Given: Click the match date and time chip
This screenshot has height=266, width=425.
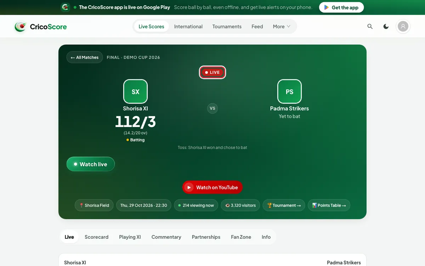Looking at the screenshot, I should point(144,205).
